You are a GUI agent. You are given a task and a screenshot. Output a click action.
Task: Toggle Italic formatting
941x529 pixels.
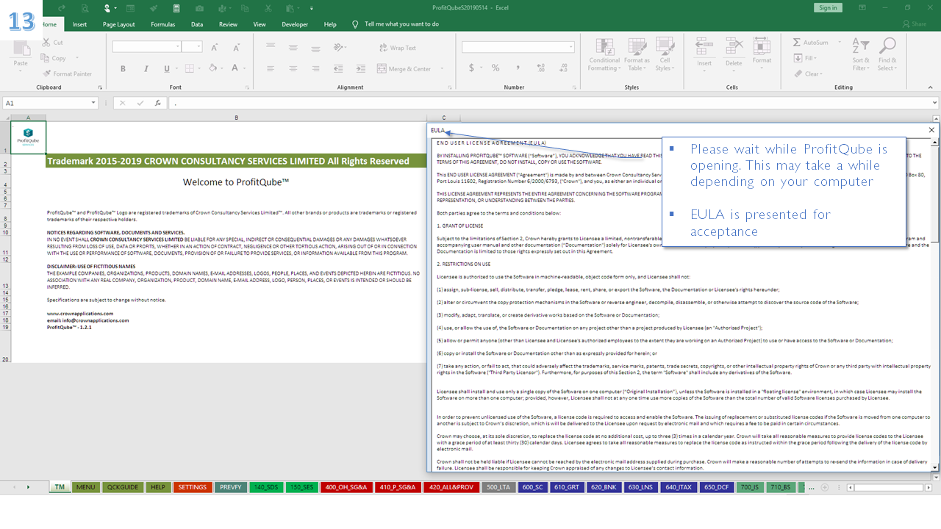(145, 68)
